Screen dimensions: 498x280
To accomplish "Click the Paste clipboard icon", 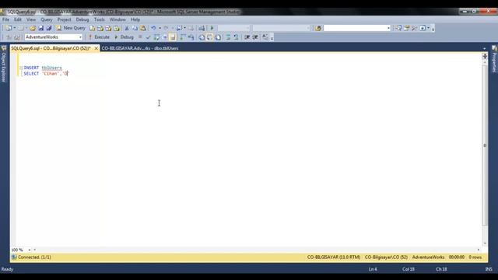I will [x=143, y=28].
